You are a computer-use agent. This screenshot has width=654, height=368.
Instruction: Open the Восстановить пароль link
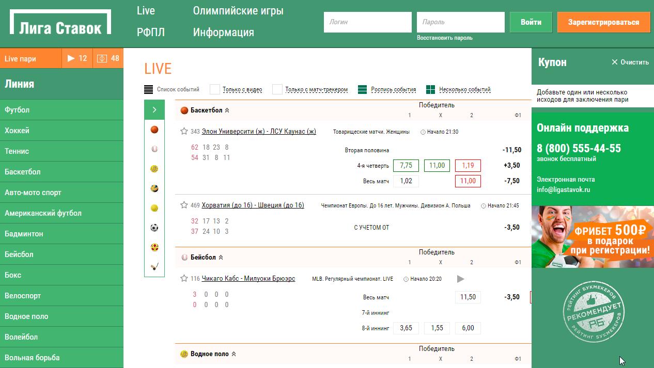[x=445, y=38]
